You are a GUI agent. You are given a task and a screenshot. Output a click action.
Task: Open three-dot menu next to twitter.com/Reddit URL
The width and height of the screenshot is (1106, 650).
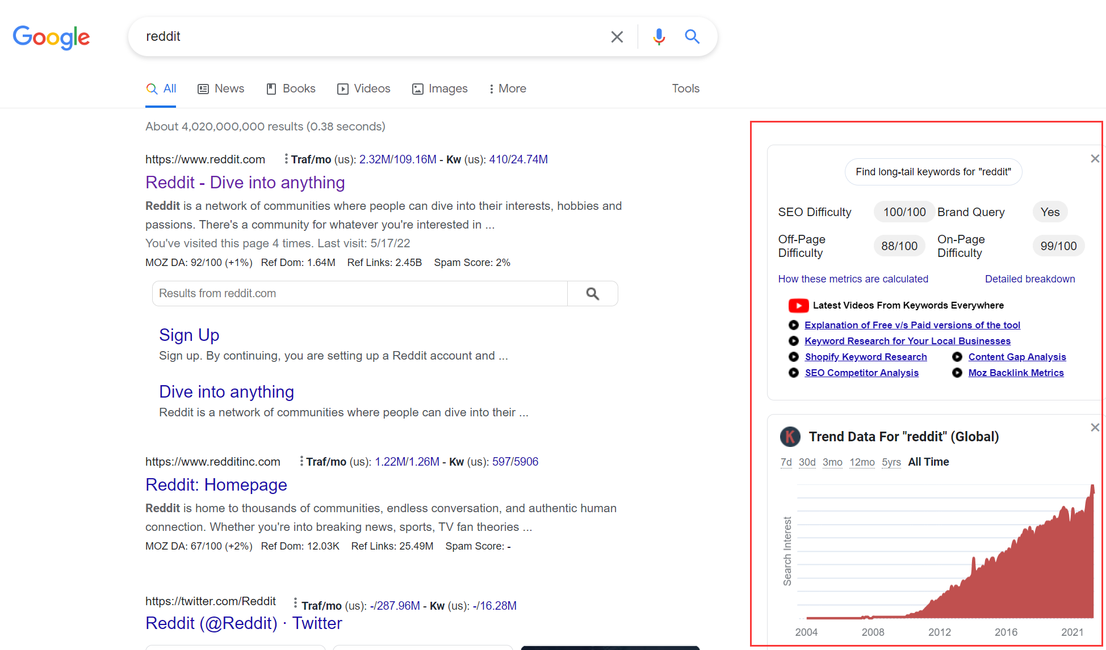295,602
